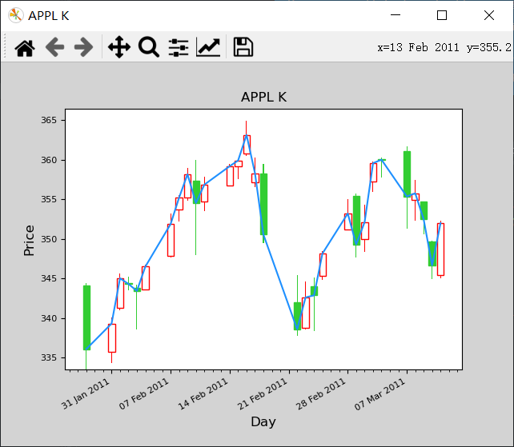Click the '31 Jan 2011' date tick label
The image size is (514, 447).
86,394
